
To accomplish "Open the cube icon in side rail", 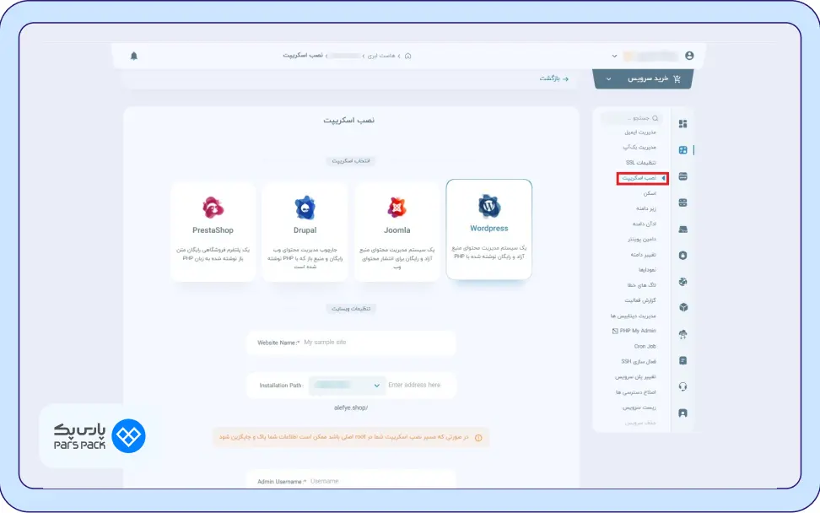I will [x=683, y=307].
